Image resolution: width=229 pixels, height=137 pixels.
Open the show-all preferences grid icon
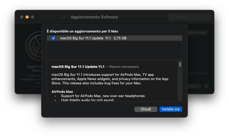[64, 17]
